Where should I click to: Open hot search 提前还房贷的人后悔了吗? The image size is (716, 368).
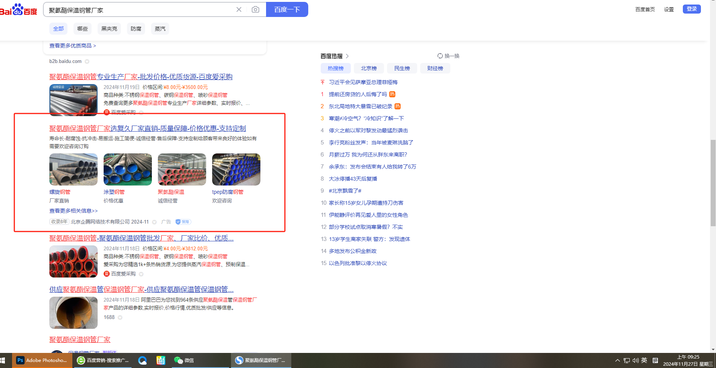click(x=358, y=94)
